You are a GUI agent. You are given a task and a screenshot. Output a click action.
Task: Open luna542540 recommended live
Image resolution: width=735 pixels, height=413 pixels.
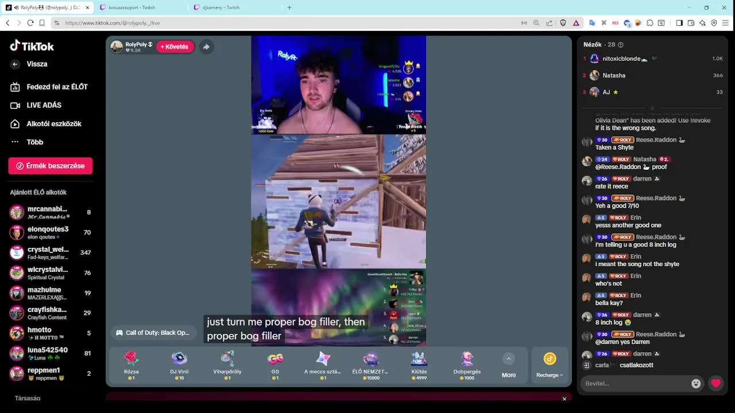51,353
